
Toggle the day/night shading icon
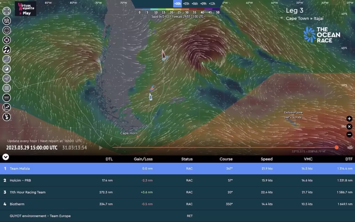tap(7, 69)
